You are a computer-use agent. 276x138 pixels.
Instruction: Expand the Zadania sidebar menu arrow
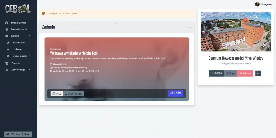tap(29, 63)
